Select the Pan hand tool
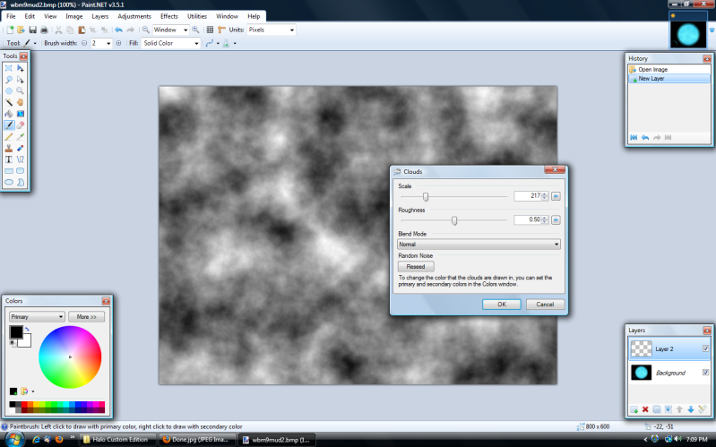 pyautogui.click(x=20, y=102)
